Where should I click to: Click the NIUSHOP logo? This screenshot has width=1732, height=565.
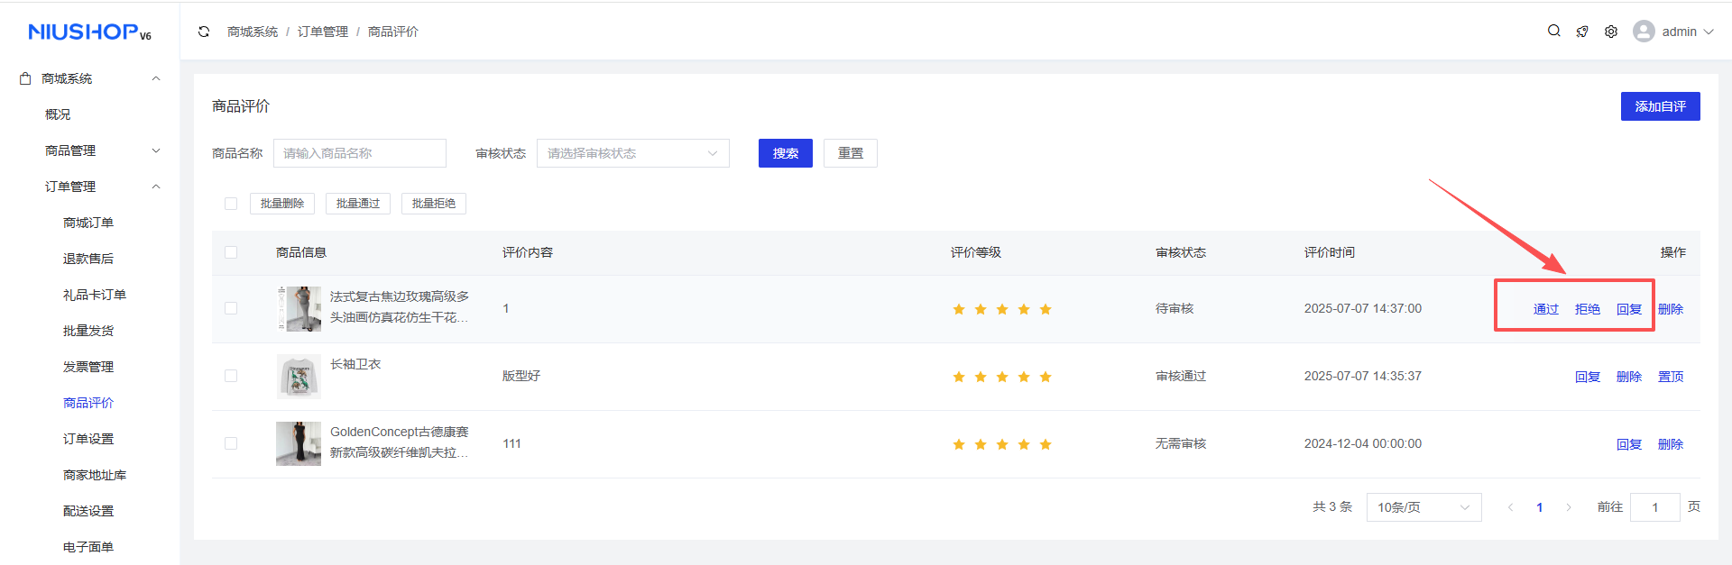coord(89,32)
